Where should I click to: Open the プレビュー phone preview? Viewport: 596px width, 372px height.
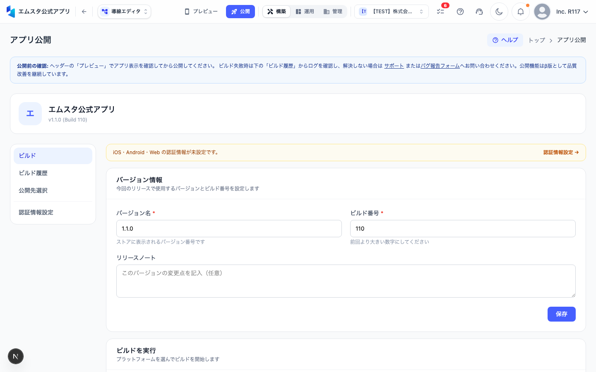(x=201, y=12)
